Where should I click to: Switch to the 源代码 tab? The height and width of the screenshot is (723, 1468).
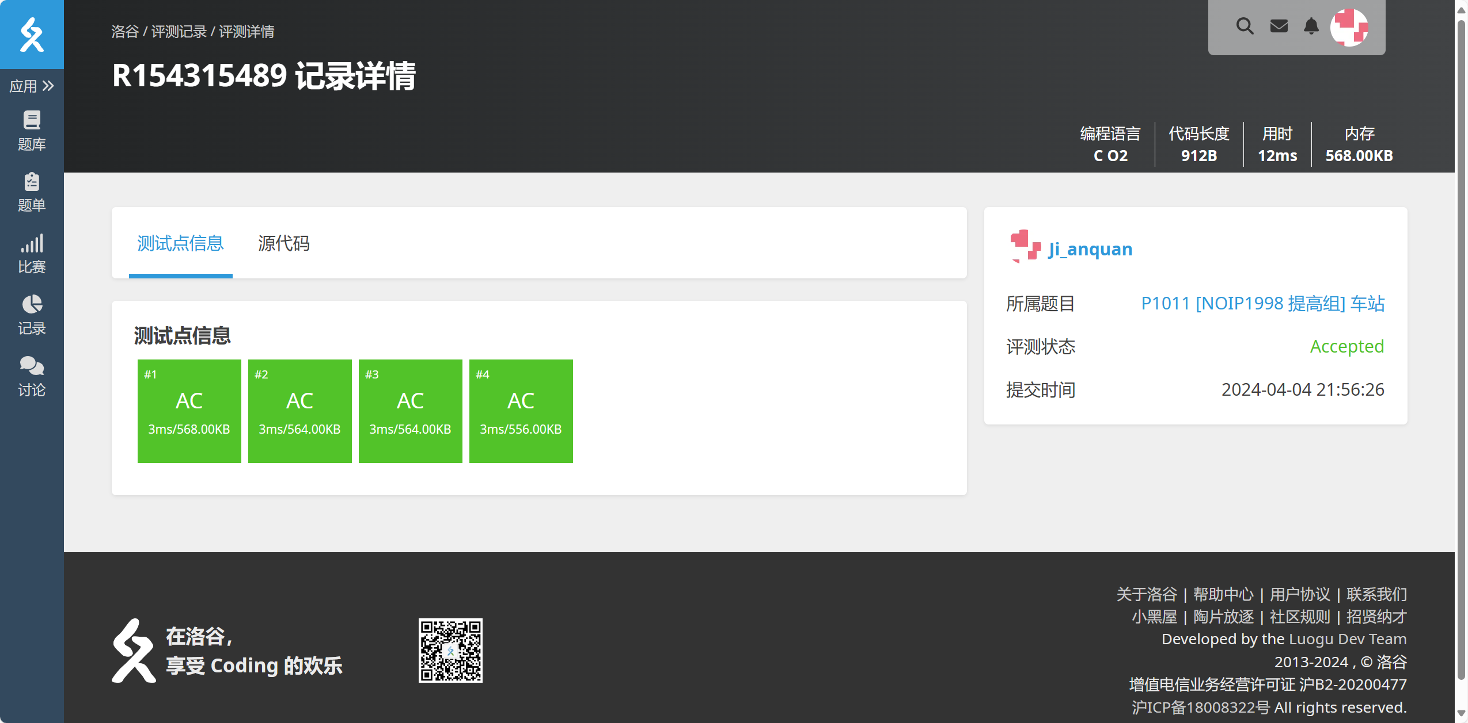[283, 243]
